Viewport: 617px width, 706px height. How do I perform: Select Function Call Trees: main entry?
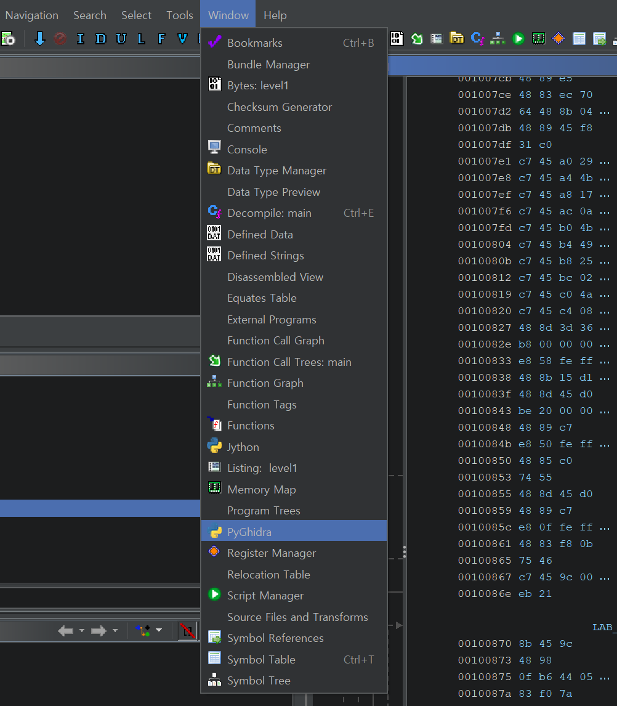294,362
